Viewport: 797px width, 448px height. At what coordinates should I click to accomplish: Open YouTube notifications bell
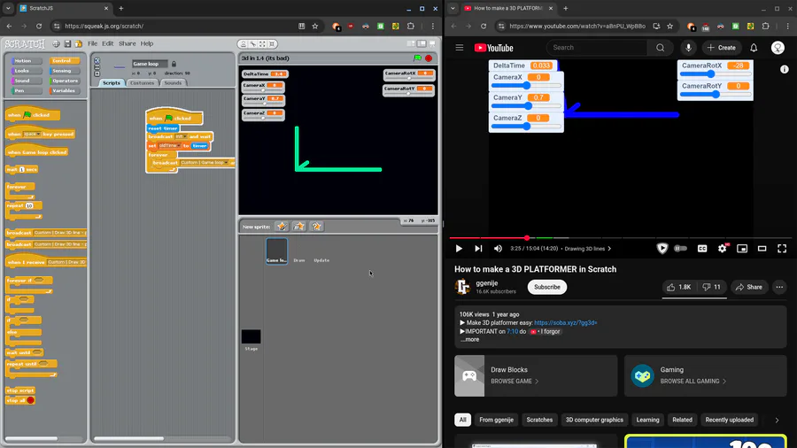coord(754,48)
